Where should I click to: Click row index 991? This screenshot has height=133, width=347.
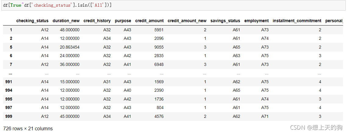tap(9, 82)
